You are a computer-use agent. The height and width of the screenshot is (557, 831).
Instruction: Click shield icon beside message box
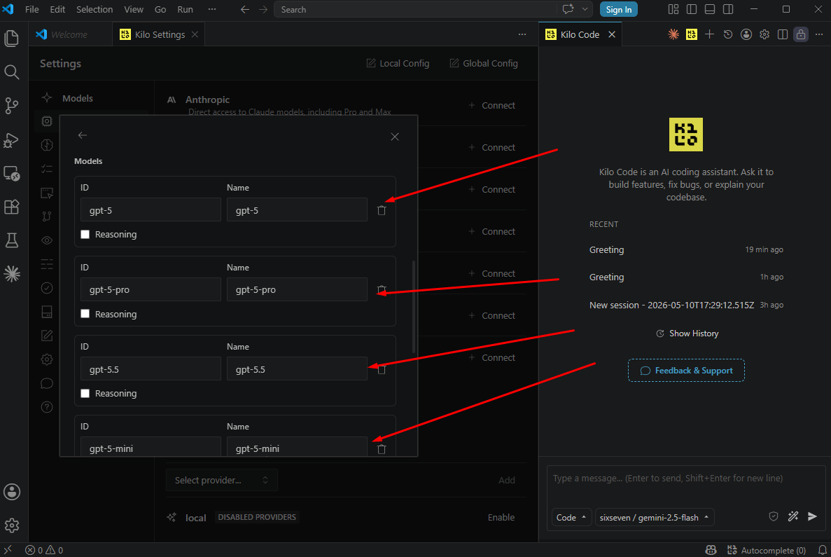click(x=774, y=516)
